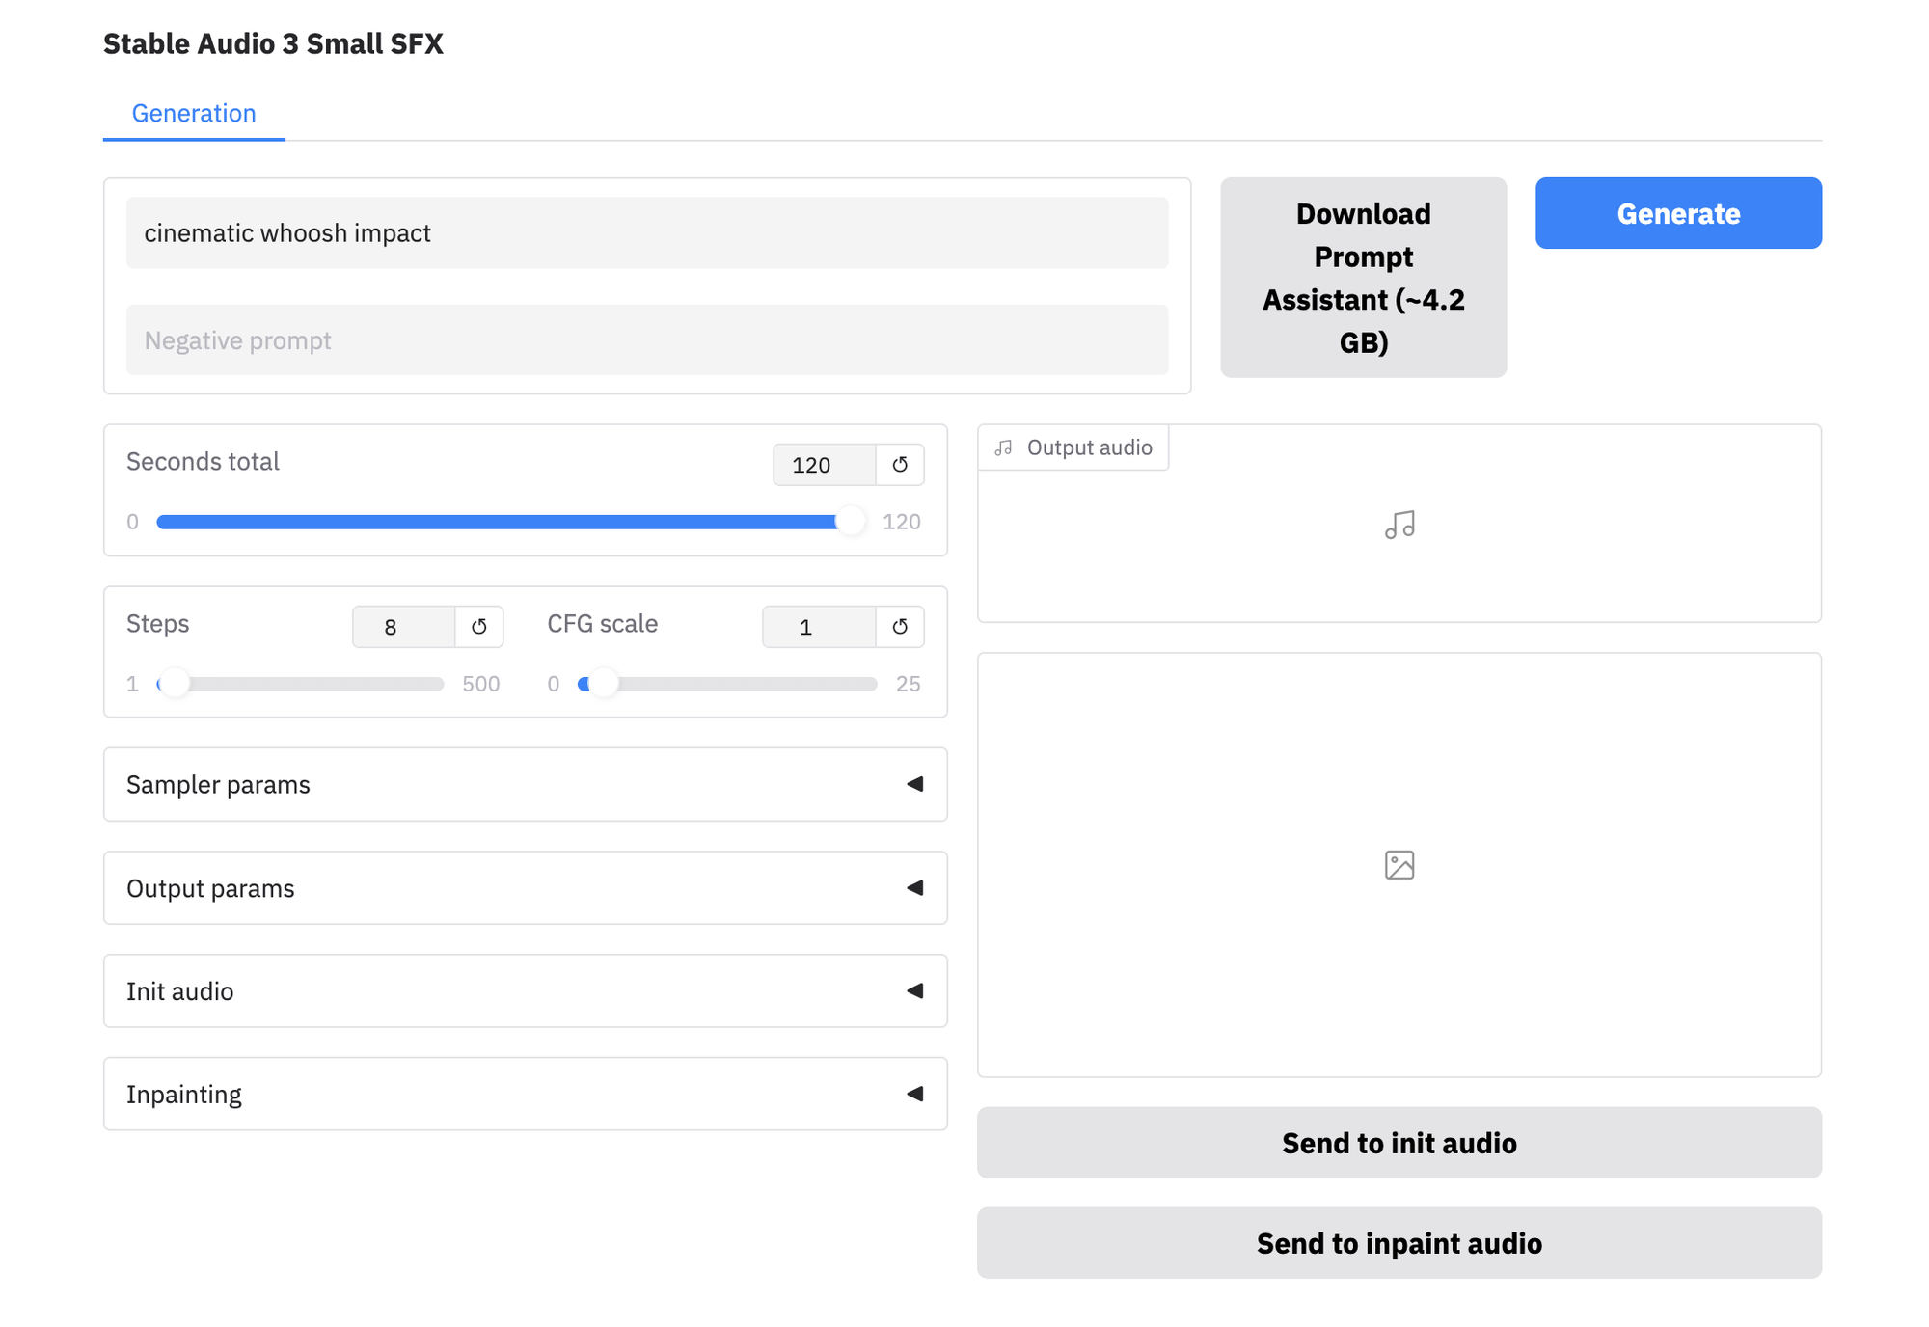Click Send to inpaint audio
This screenshot has width=1929, height=1327.
pos(1399,1243)
